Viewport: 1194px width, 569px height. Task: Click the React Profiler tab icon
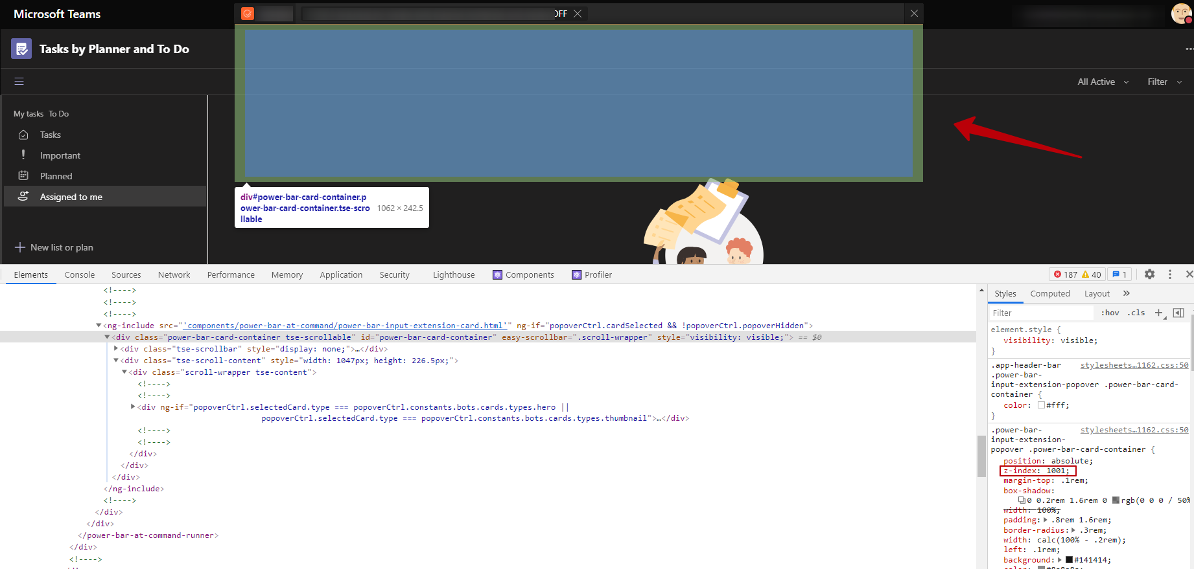click(x=576, y=274)
